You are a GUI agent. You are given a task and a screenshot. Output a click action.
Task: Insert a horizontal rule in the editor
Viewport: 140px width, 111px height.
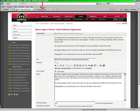98,66
